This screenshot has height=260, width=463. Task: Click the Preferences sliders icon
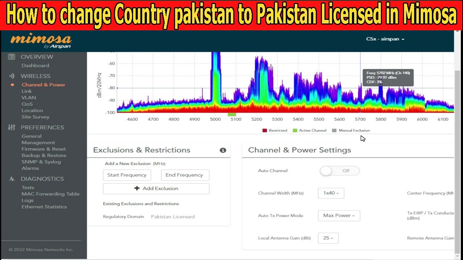click(x=12, y=127)
